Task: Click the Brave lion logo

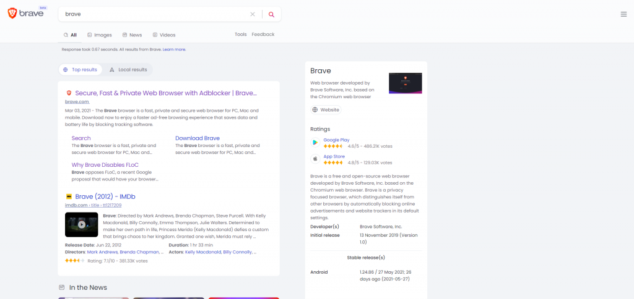Action: [12, 14]
